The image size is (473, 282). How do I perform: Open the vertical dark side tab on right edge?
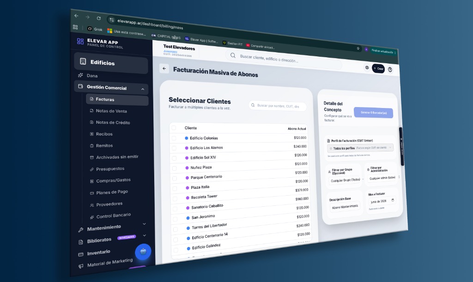pos(401,146)
